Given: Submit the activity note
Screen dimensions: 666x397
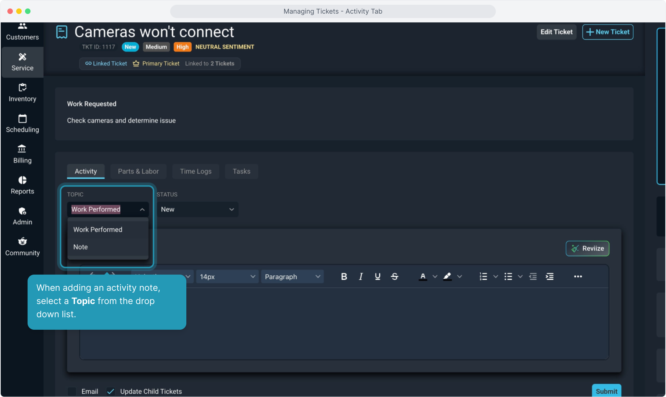Looking at the screenshot, I should [606, 391].
